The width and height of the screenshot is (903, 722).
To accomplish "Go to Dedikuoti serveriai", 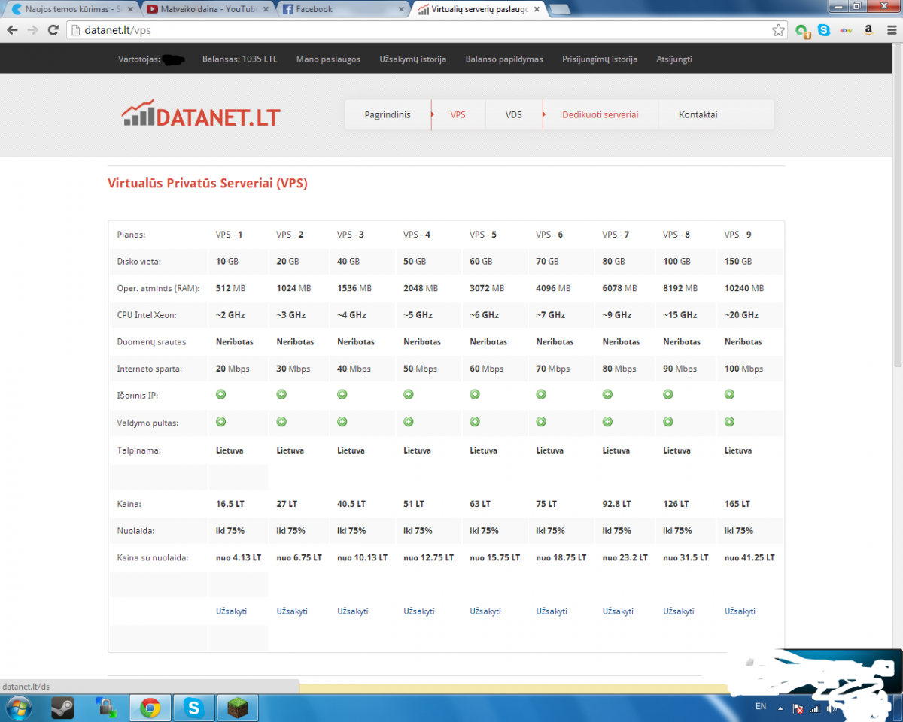I will [600, 115].
